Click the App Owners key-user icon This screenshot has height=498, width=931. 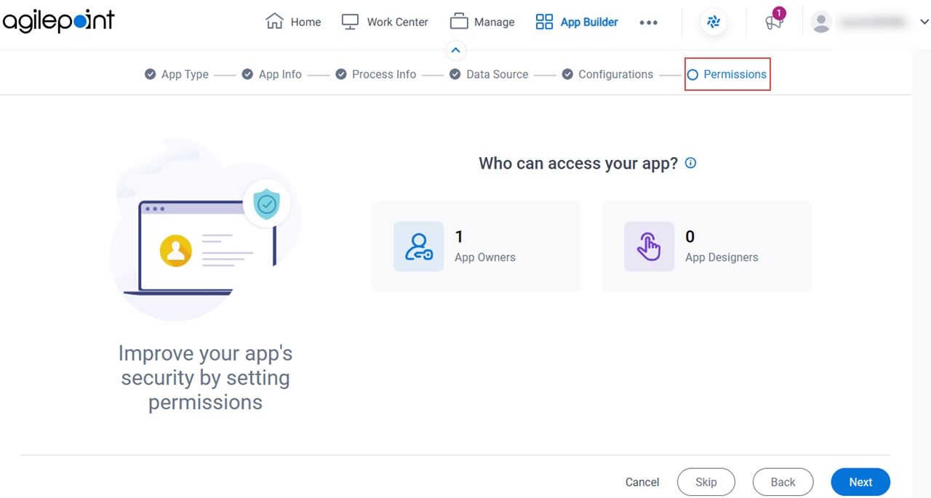tap(419, 246)
